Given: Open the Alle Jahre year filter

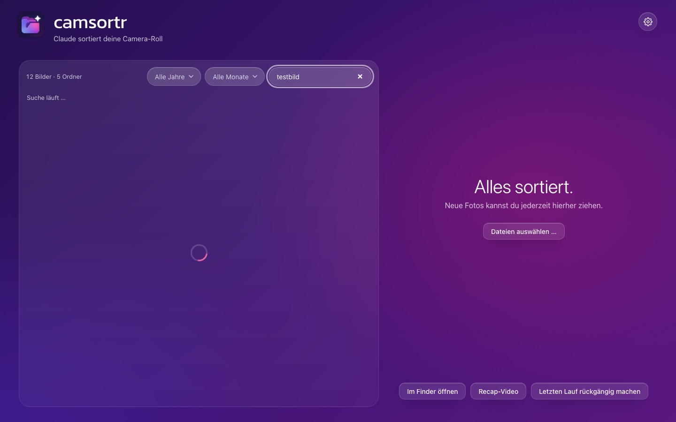Looking at the screenshot, I should point(174,77).
